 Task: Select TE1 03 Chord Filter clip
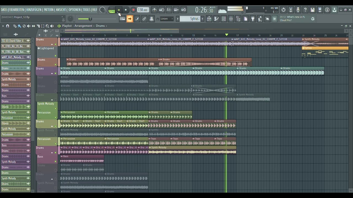tap(16, 41)
